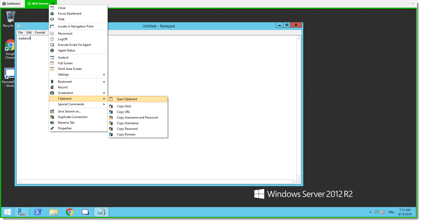This screenshot has height=222, width=421.
Task: Open the Notepad Format menu
Action: click(x=40, y=33)
